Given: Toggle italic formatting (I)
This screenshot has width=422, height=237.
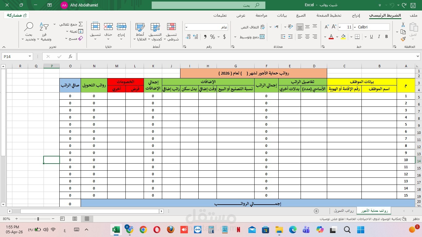Looking at the screenshot, I should click(x=379, y=37).
